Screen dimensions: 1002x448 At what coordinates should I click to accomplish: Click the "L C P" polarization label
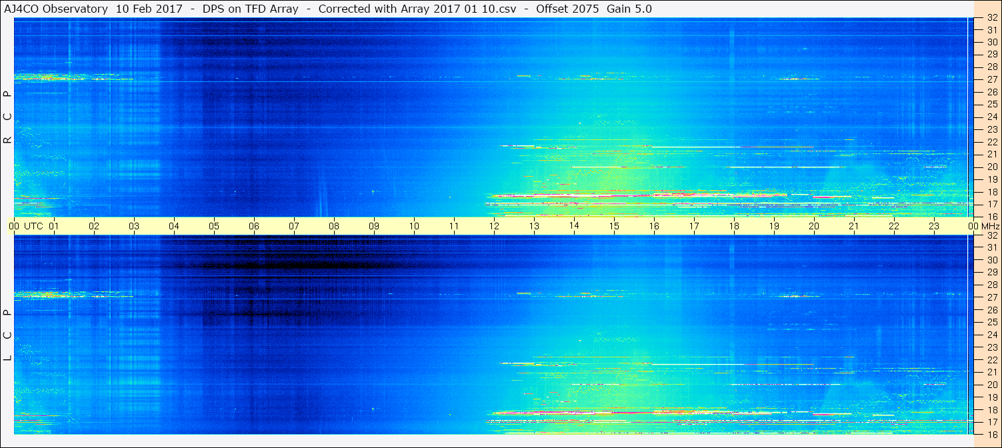[x=8, y=335]
